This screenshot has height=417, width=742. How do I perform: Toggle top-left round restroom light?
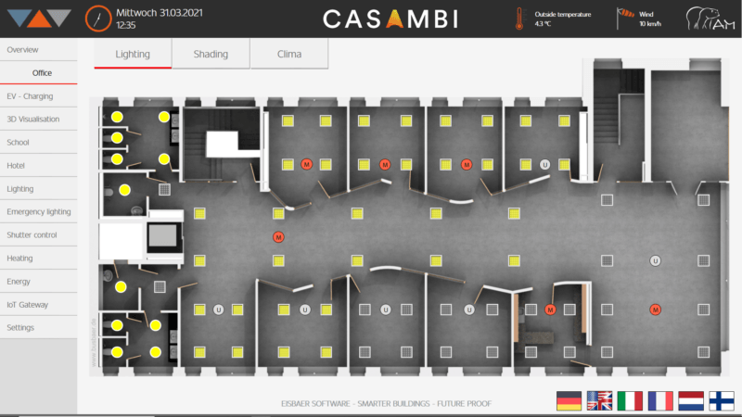coord(117,117)
